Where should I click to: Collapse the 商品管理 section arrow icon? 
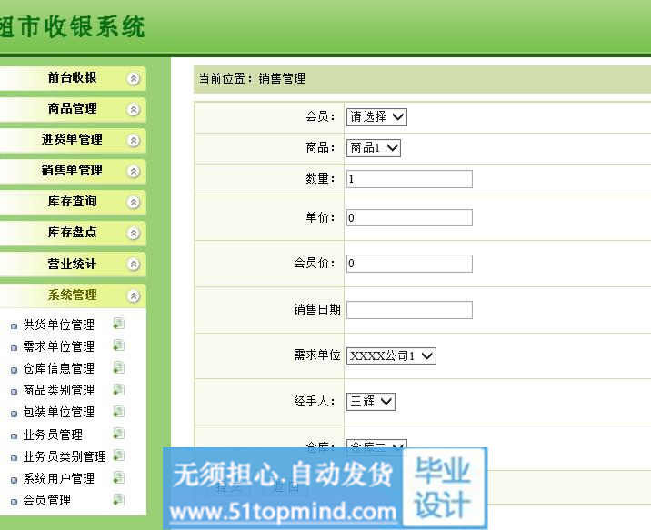tap(134, 110)
